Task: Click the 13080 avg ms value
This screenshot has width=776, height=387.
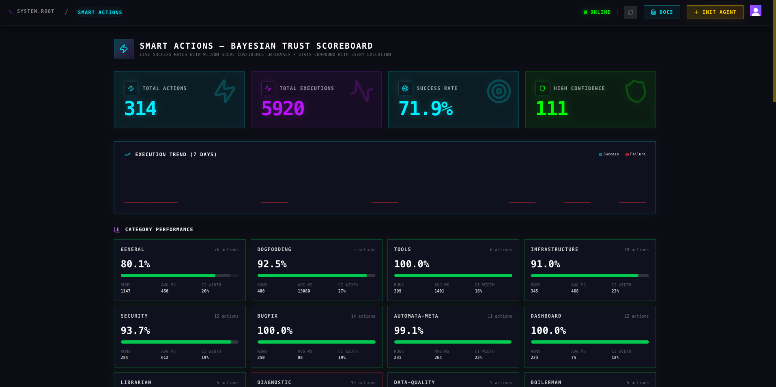Action: pyautogui.click(x=304, y=291)
